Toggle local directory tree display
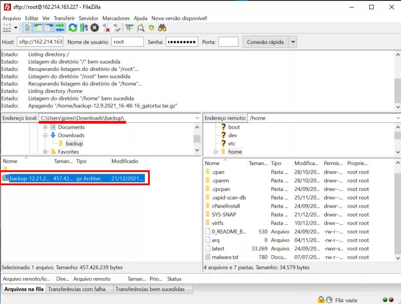 click(38, 28)
